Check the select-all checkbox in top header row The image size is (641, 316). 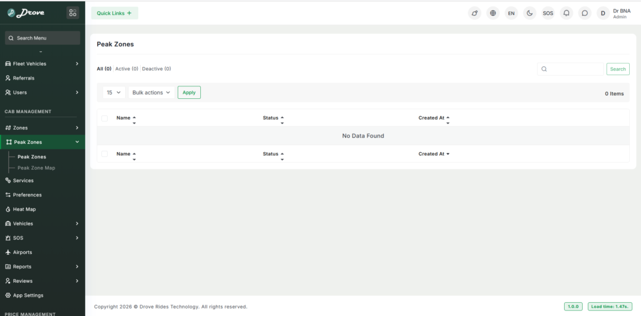pyautogui.click(x=105, y=118)
